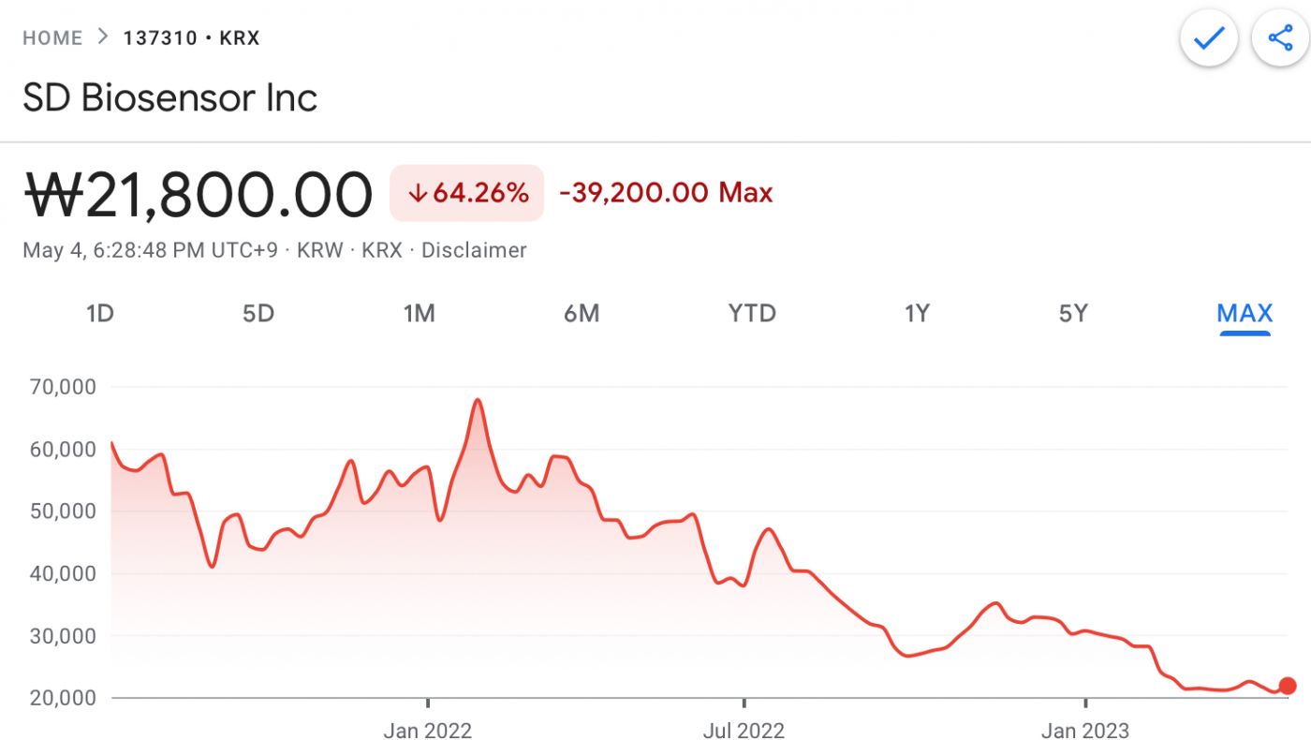
Task: Click the share icon button
Action: 1279,38
